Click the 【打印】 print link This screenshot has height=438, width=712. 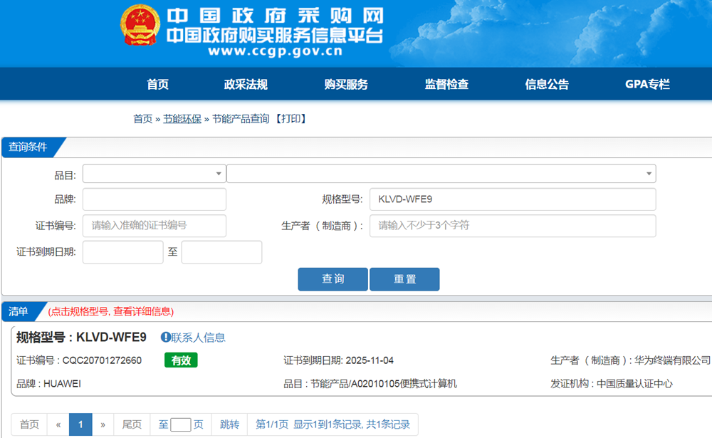click(x=291, y=119)
